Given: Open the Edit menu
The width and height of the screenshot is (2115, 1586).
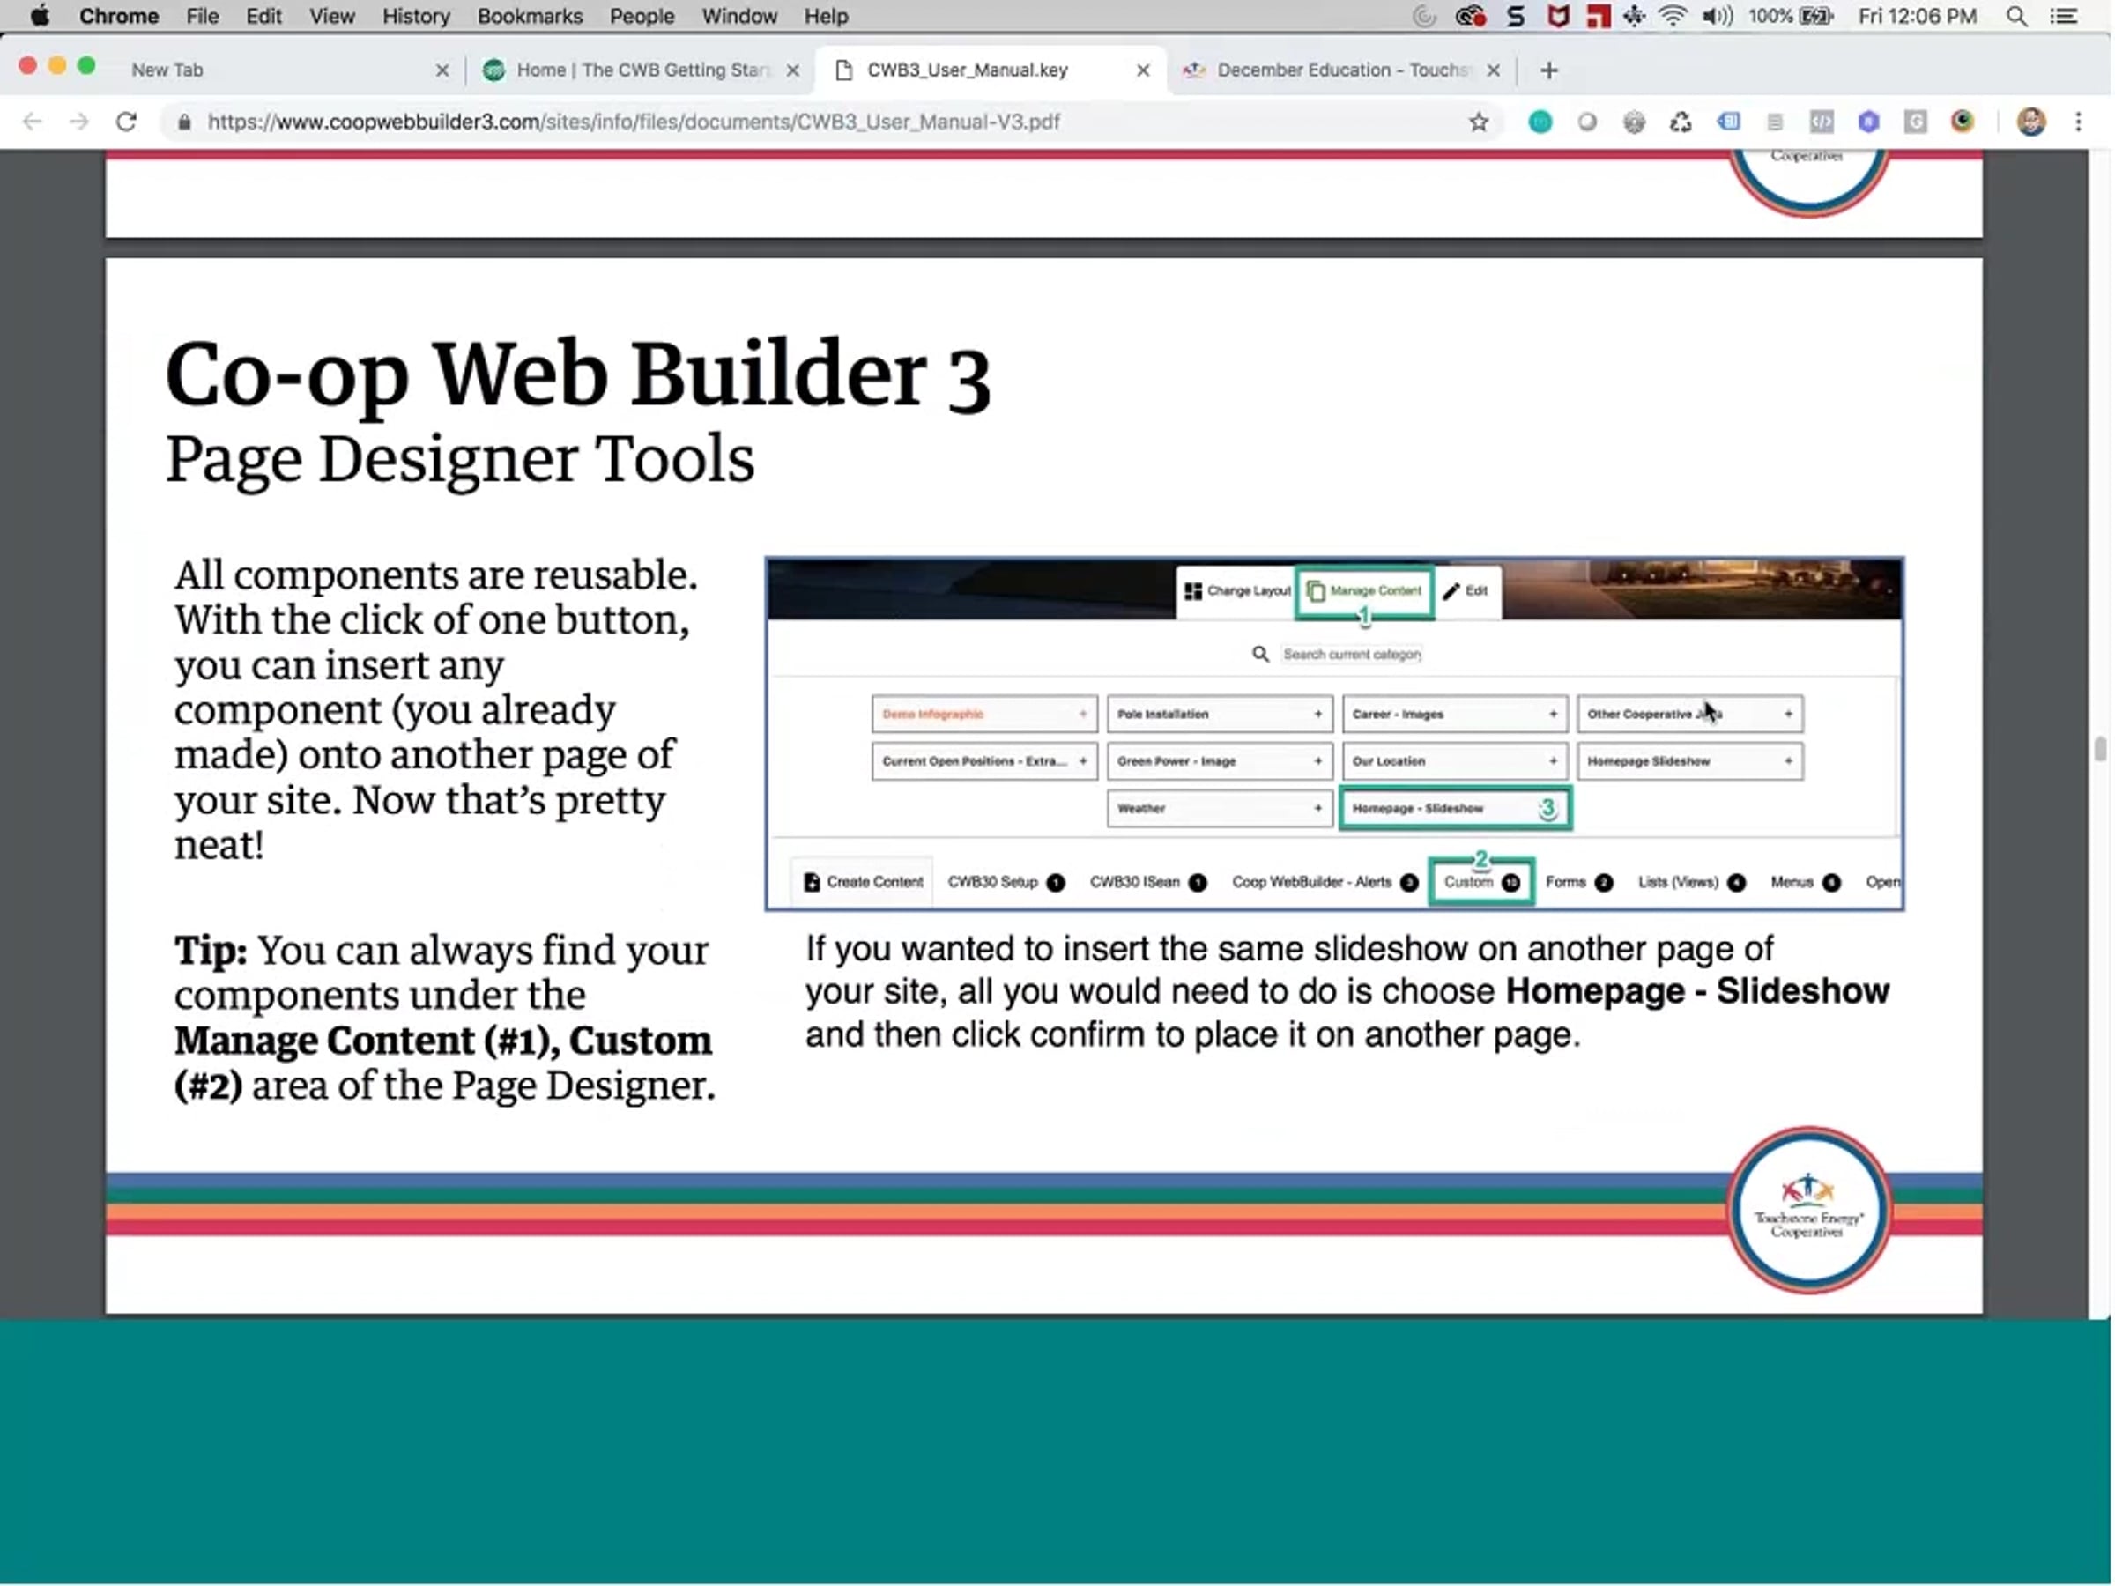Looking at the screenshot, I should 263,16.
